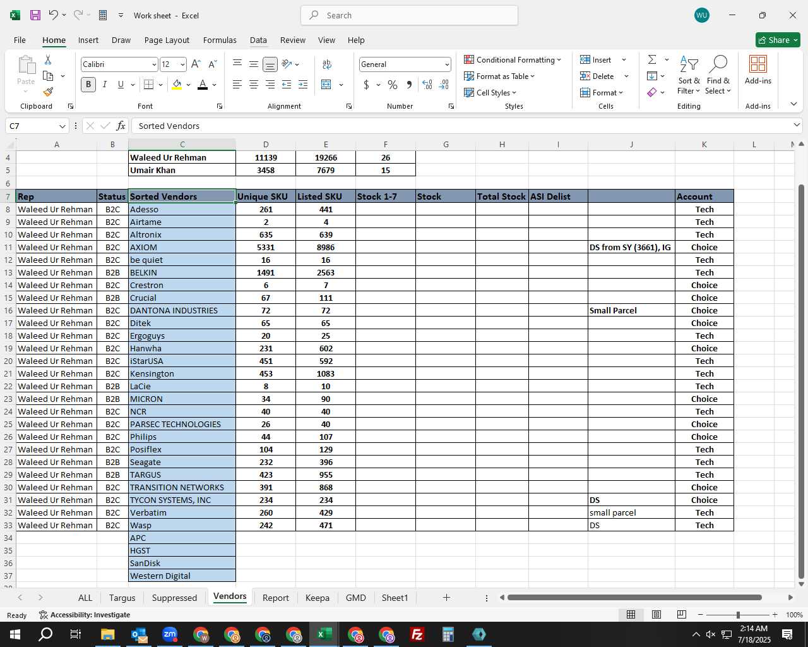Screen dimensions: 808x647
Task: Click the Insert cells button
Action: pos(596,59)
